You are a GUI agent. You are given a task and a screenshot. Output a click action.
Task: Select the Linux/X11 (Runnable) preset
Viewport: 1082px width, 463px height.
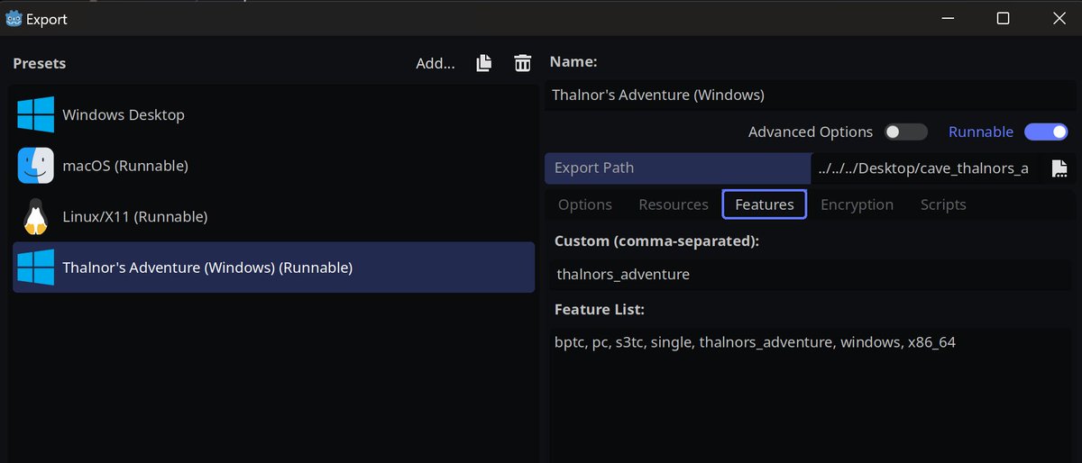click(x=273, y=217)
